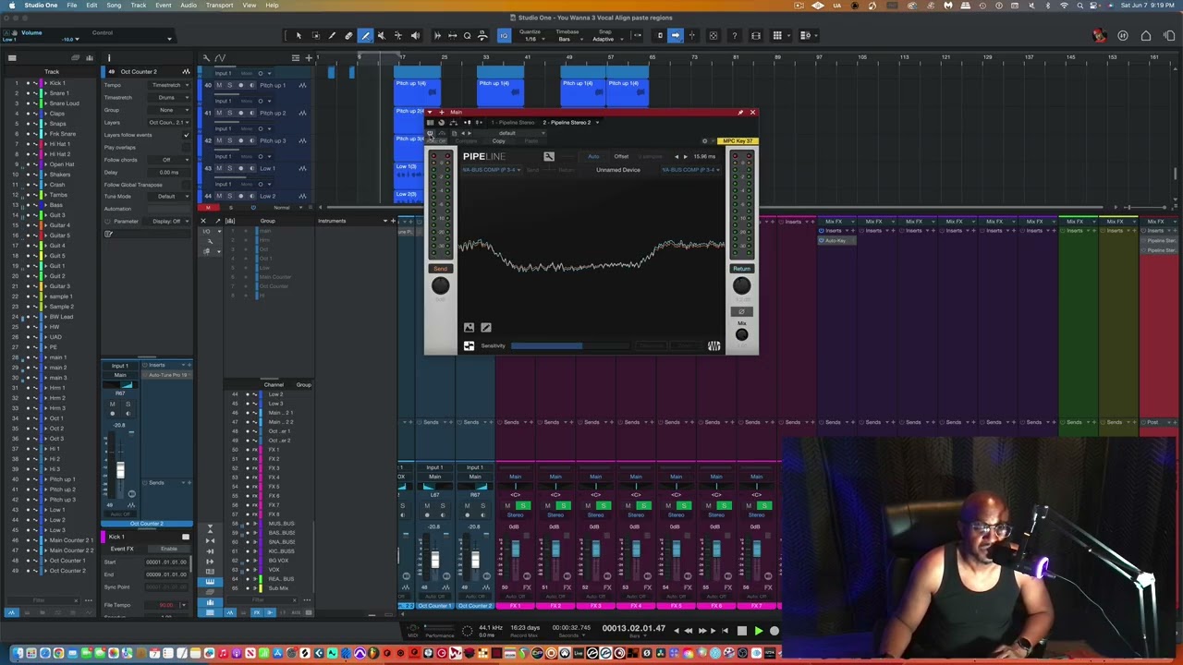This screenshot has height=665, width=1183.
Task: Open the Track menu
Action: point(139,6)
